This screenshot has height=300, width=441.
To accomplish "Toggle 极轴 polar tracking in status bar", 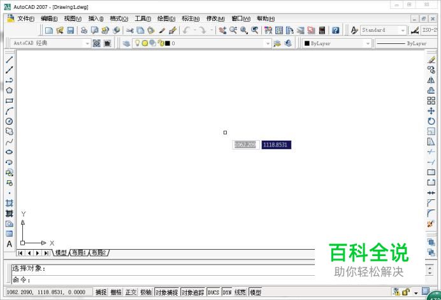I will (x=146, y=292).
